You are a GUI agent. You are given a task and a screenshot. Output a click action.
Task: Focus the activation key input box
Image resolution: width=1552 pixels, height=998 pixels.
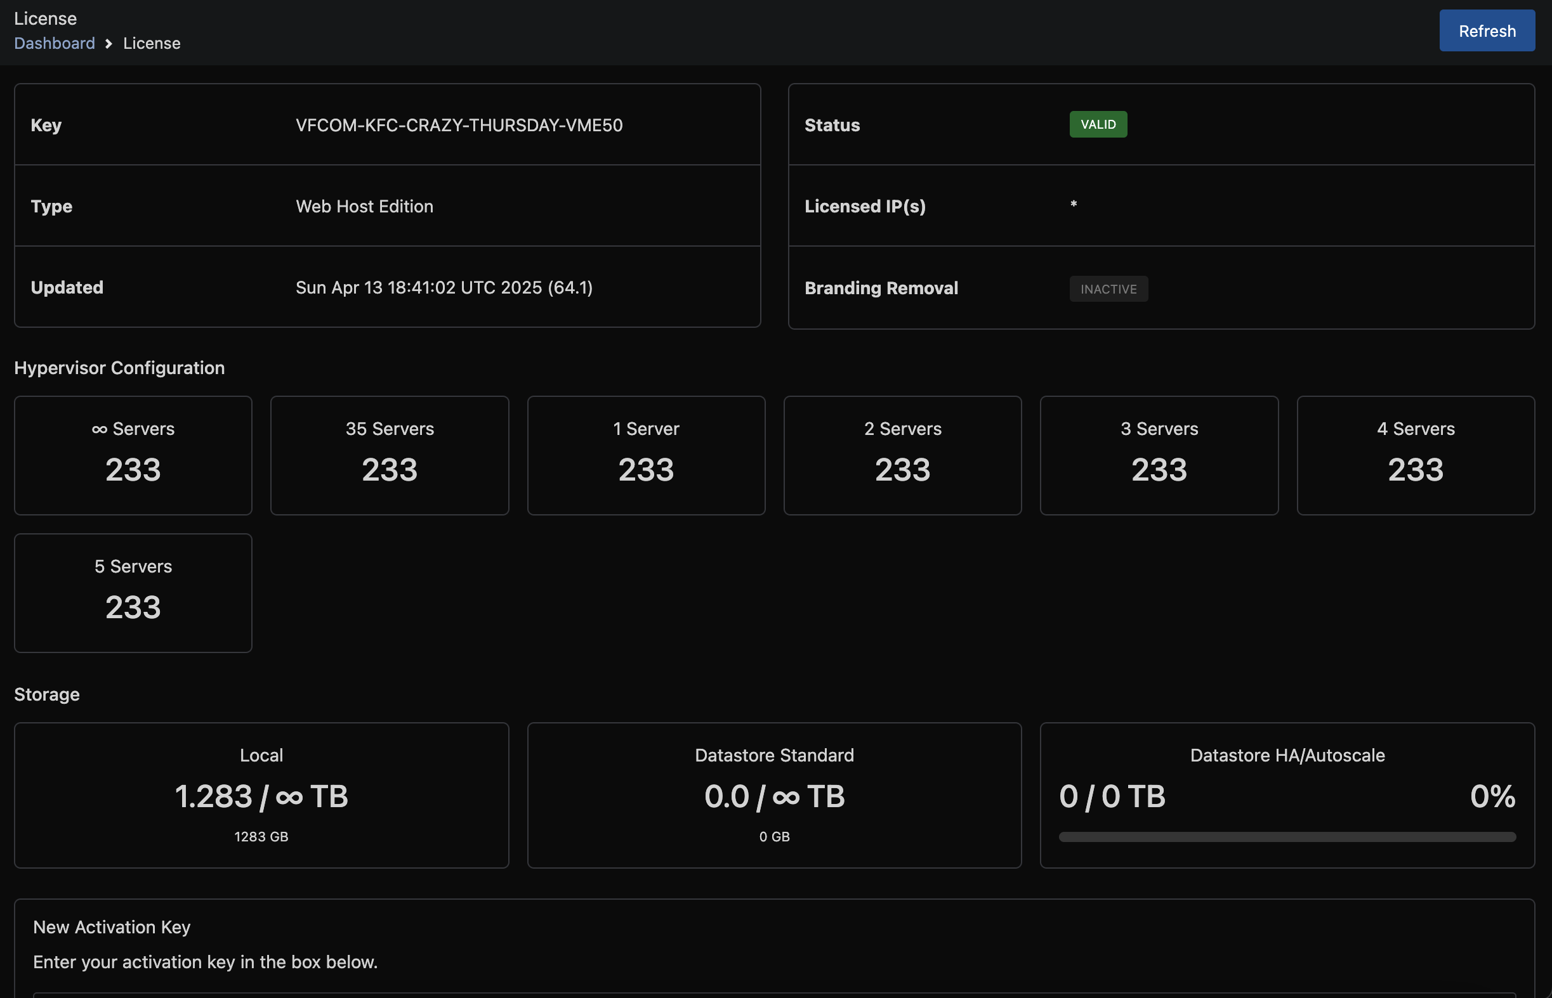(x=774, y=995)
